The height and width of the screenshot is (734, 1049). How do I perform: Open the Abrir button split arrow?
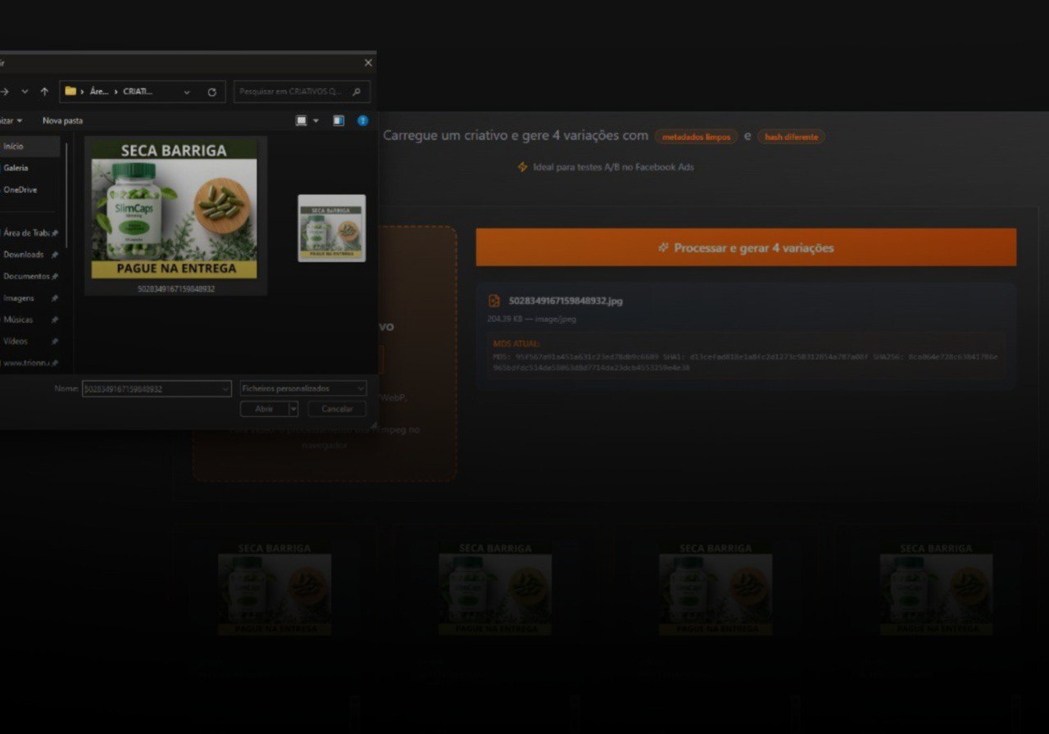(x=293, y=409)
